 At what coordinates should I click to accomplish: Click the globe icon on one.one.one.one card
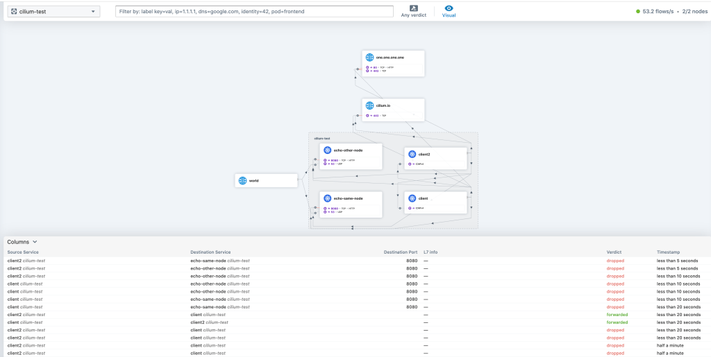click(369, 58)
